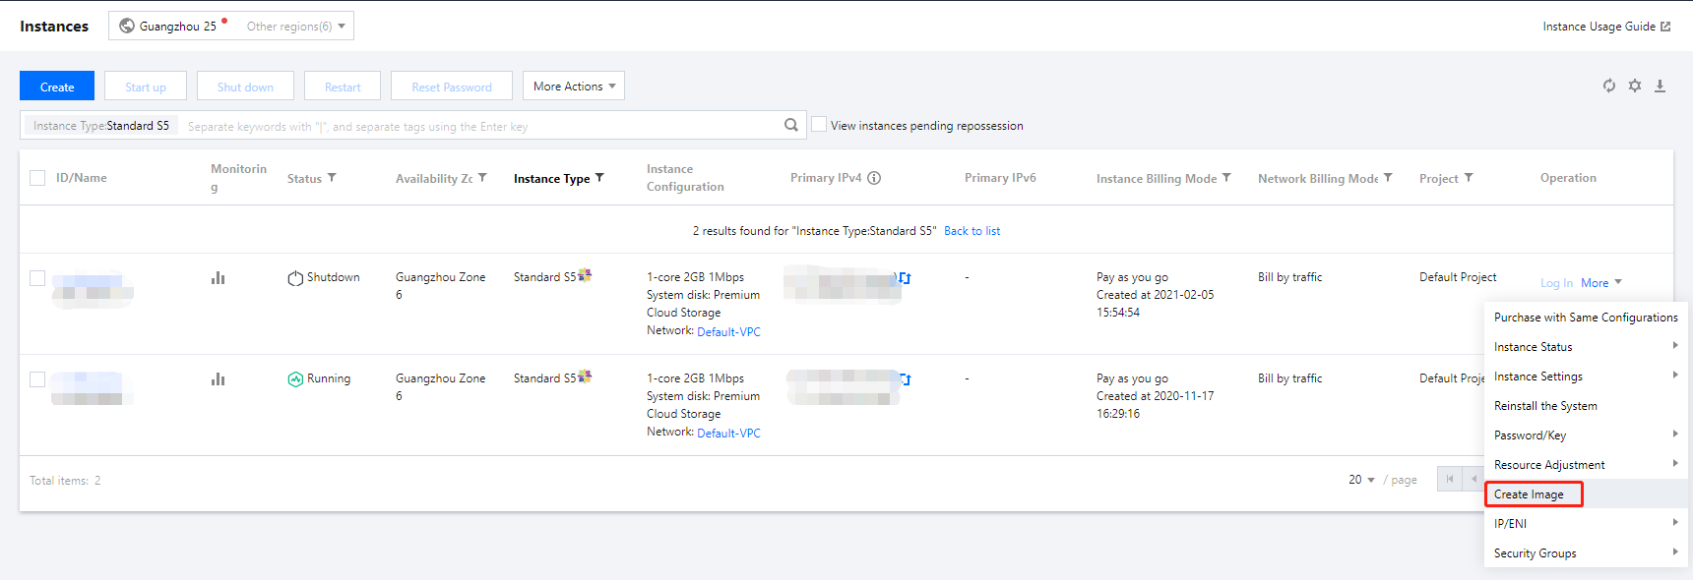1693x580 pixels.
Task: Select Create Image from the menu
Action: point(1529,494)
